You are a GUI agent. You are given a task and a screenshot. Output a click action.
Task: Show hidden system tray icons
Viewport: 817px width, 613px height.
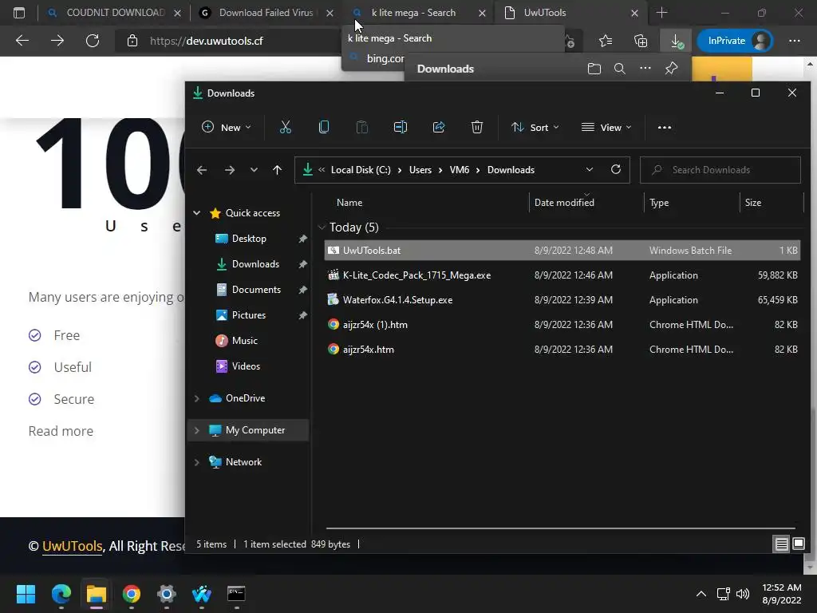click(x=701, y=594)
